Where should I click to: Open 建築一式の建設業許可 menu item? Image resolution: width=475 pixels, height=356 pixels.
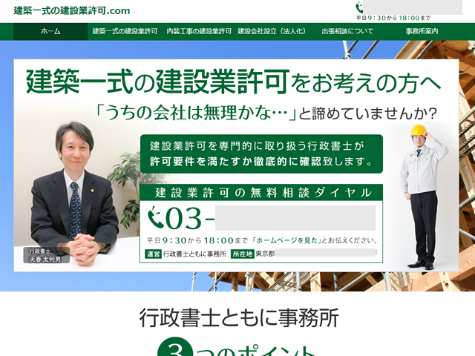(x=125, y=31)
